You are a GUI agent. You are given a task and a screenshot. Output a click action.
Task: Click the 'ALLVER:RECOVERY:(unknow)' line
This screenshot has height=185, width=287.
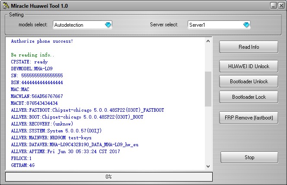42,124
